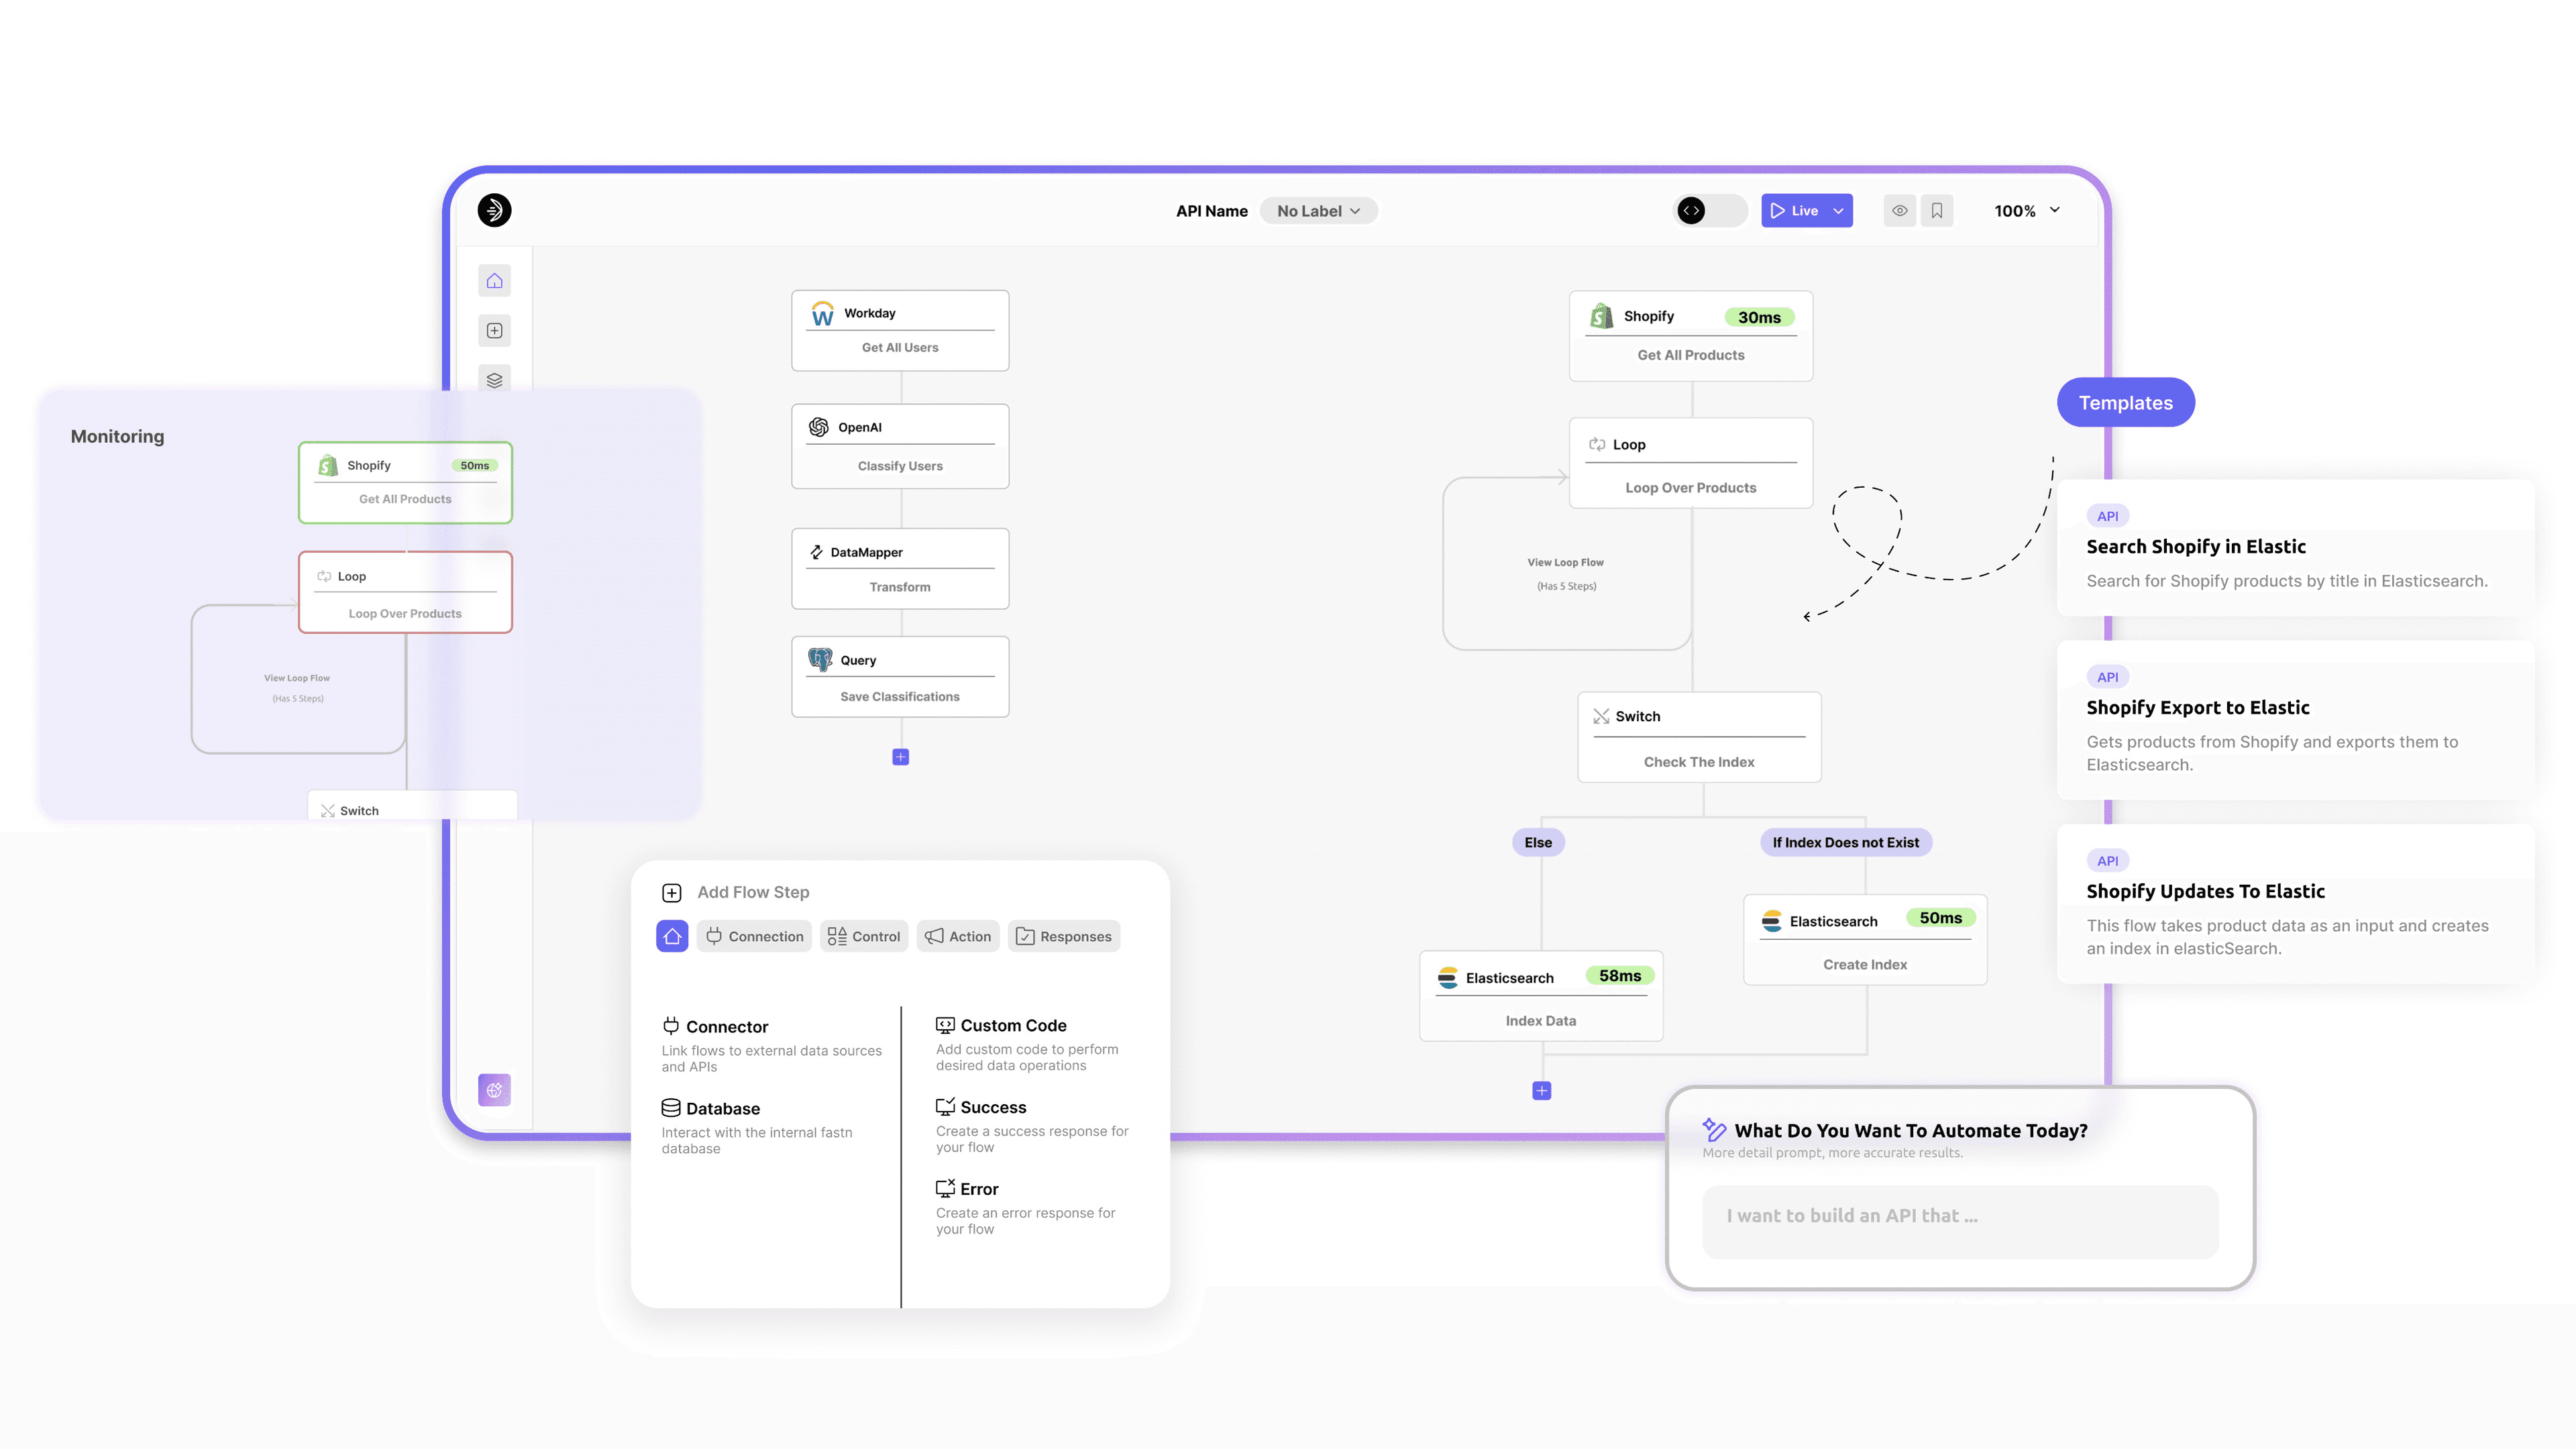Click the plus node below Save Classifications
2576x1449 pixels.
[900, 757]
